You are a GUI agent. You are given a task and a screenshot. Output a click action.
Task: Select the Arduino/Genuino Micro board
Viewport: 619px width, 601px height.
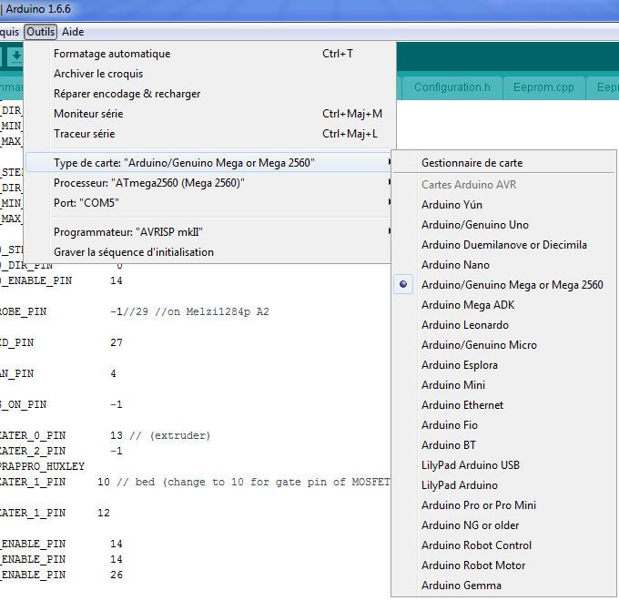click(504, 345)
